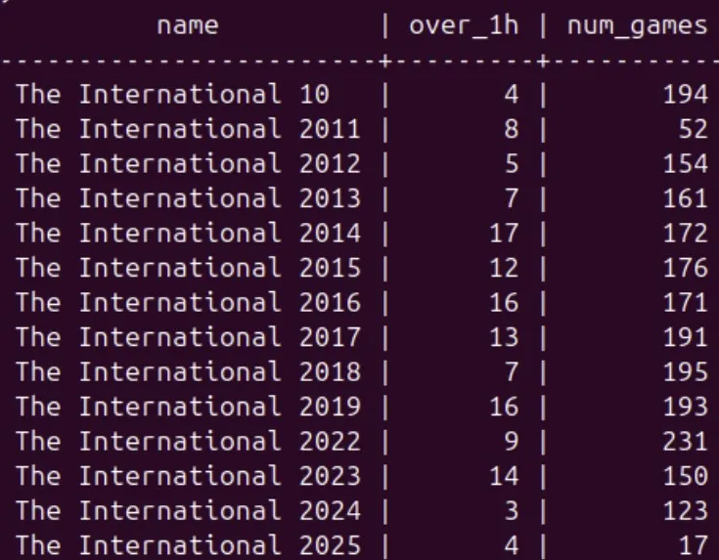Click num_games value 176

[x=686, y=268]
